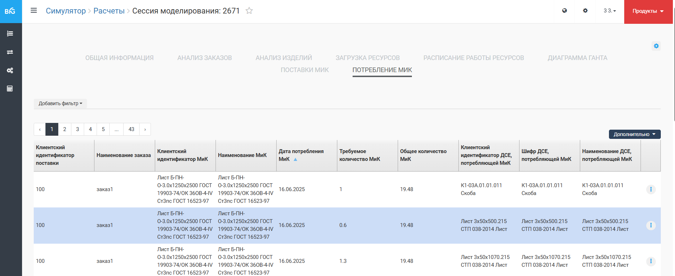Click the globe language icon
This screenshot has width=675, height=276.
(565, 11)
